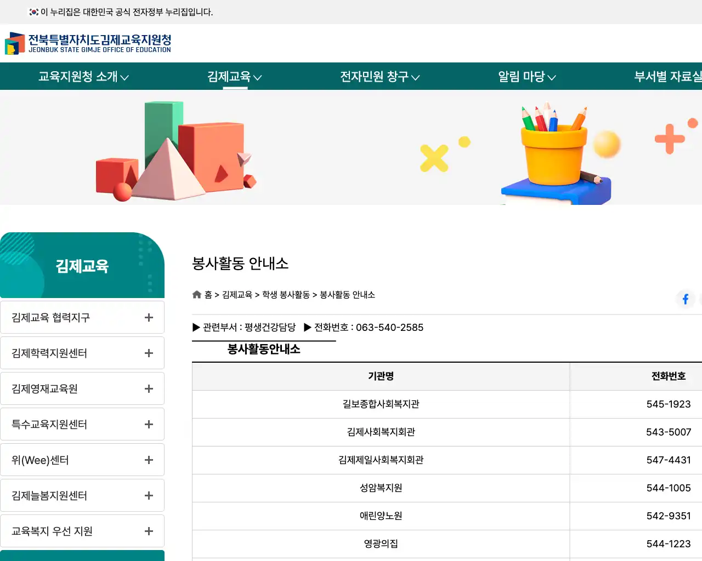
Task: Click the Korean flag icon in top banner
Action: [33, 12]
